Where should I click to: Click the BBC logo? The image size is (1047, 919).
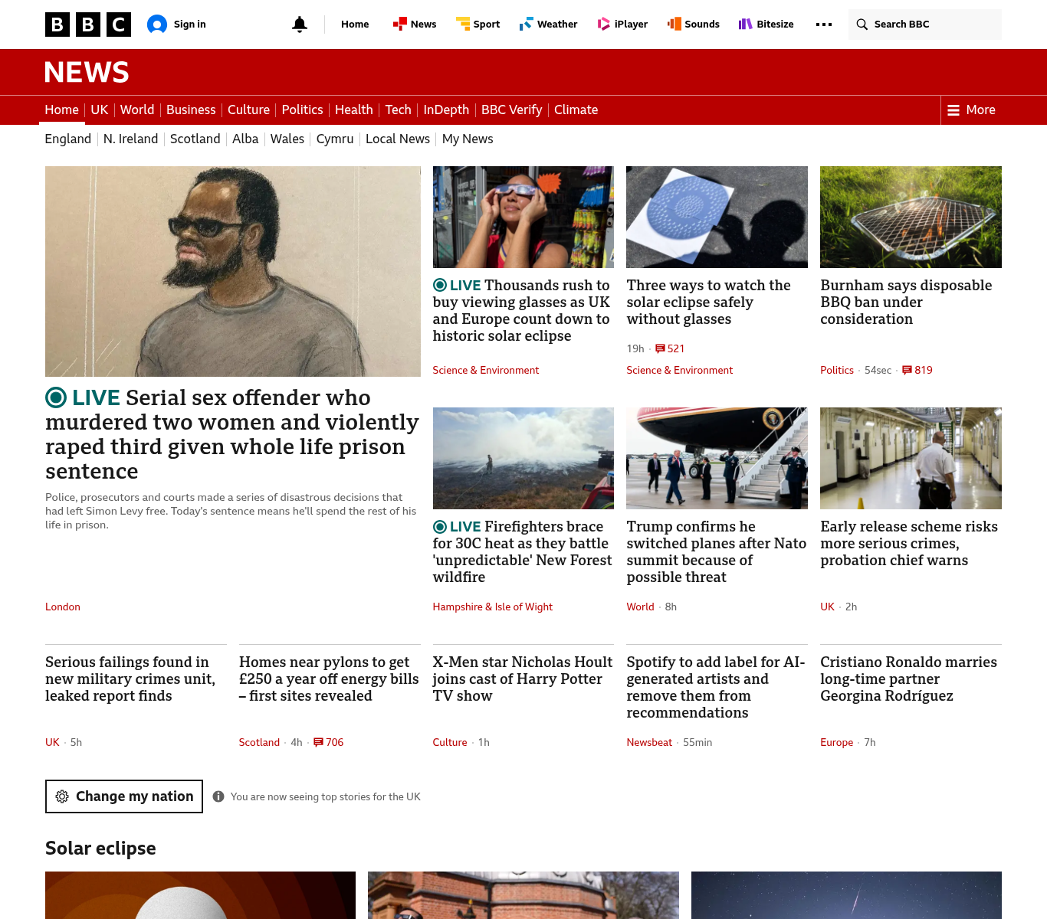tap(88, 25)
